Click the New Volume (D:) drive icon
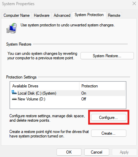The width and height of the screenshot is (138, 157). [x=14, y=99]
